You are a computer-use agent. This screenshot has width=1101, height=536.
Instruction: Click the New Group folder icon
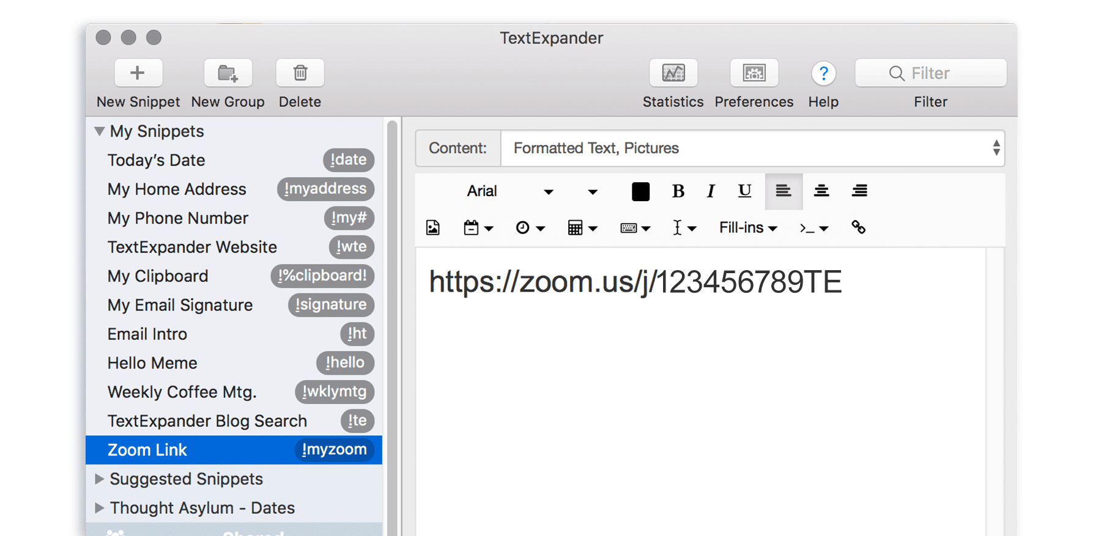228,73
